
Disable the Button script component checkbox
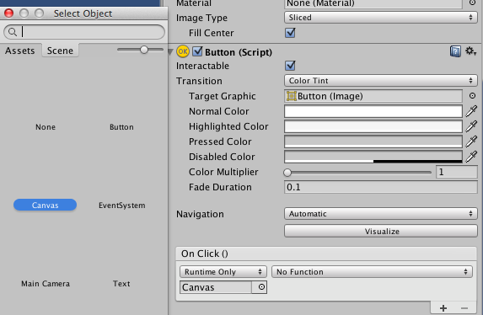click(x=197, y=51)
